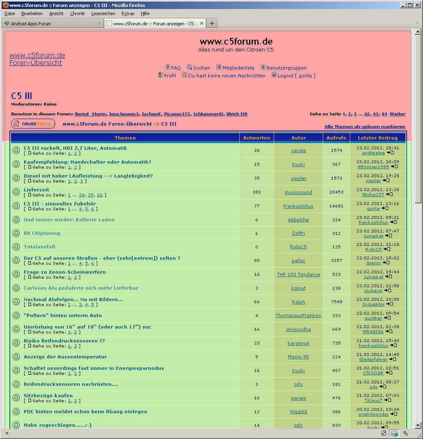Viewport: 423px width, 439px height.
Task: Click the Suchen magnifier icon
Action: point(189,67)
